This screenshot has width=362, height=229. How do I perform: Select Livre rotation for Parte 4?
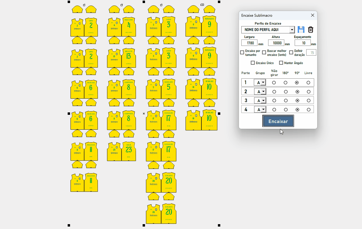pos(309,110)
